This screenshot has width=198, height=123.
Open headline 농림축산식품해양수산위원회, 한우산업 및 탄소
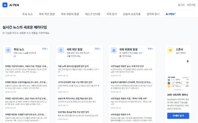click(x=131, y=82)
